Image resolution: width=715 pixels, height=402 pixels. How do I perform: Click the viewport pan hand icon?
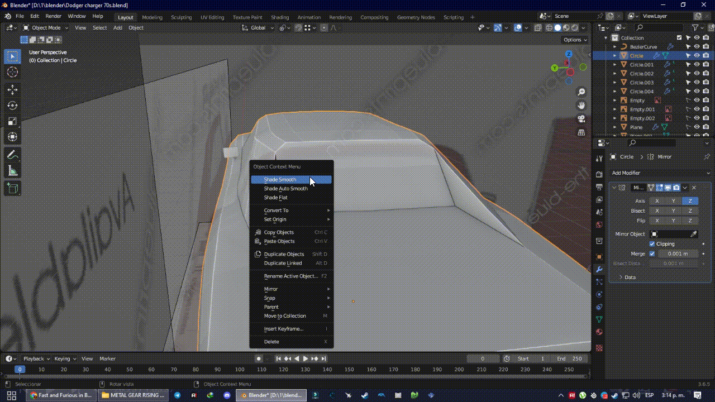click(x=581, y=105)
